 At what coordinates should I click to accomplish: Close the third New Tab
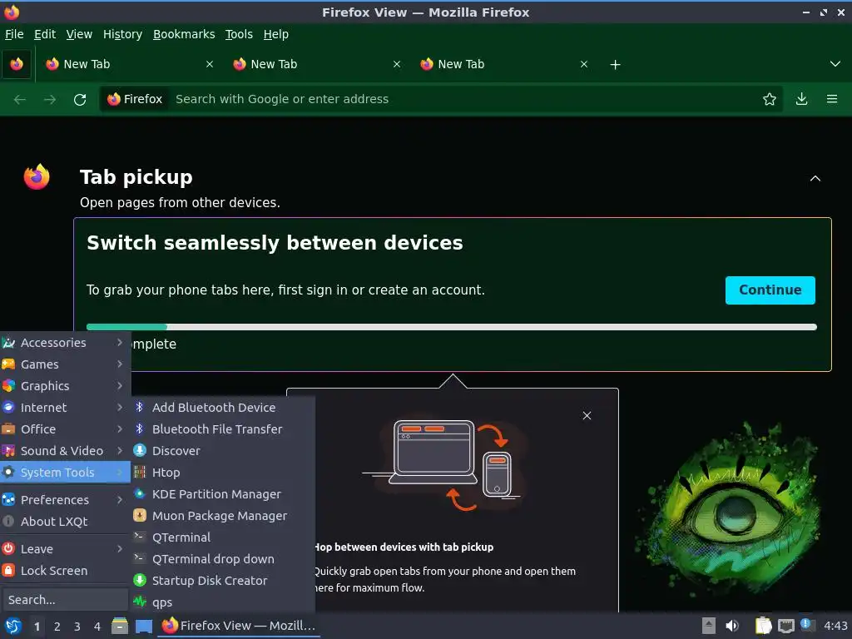[583, 64]
